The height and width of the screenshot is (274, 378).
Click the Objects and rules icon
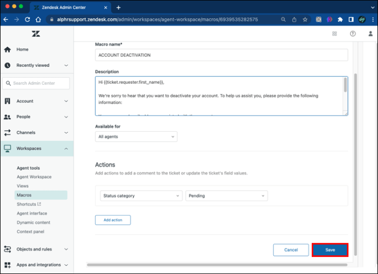(x=8, y=249)
